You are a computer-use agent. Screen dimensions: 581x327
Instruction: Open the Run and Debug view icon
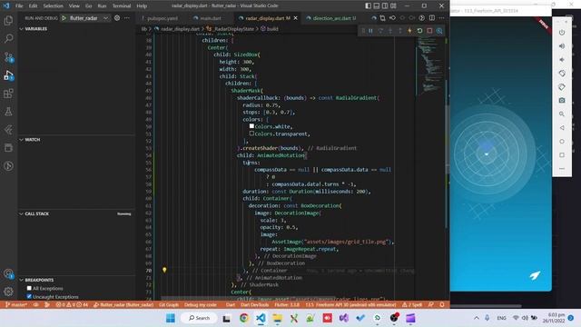click(x=8, y=74)
